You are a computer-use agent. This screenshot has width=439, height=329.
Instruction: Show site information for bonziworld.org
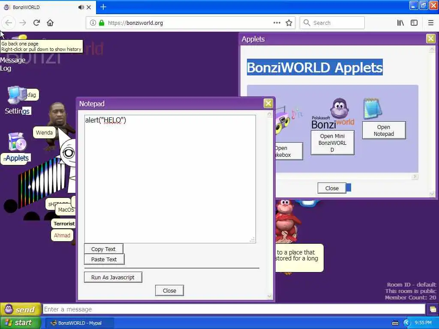[x=93, y=23]
